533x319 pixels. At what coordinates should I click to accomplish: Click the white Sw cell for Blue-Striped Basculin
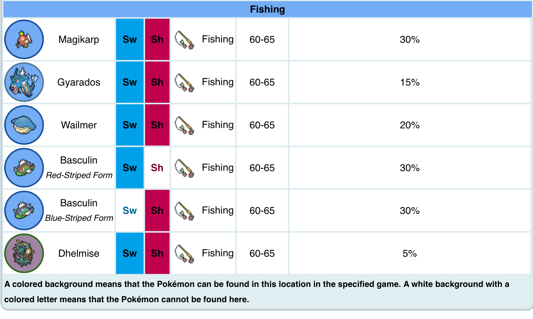pyautogui.click(x=130, y=211)
